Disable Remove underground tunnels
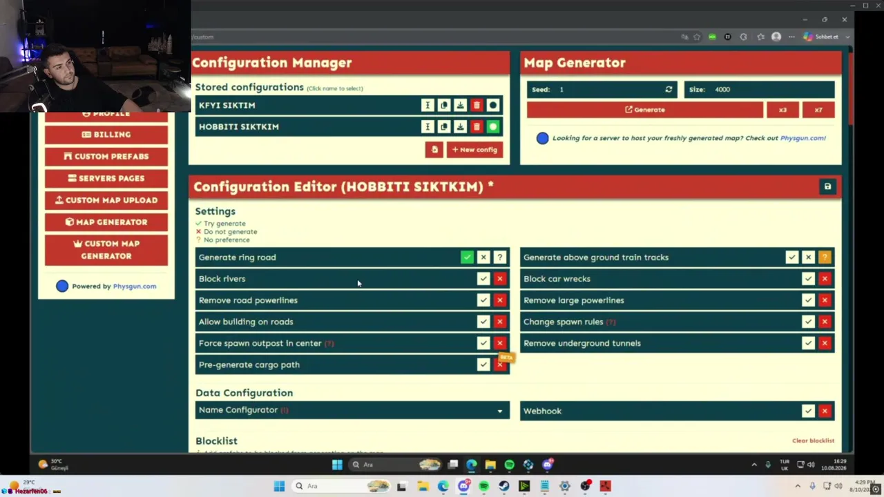This screenshot has width=884, height=497. coord(825,343)
